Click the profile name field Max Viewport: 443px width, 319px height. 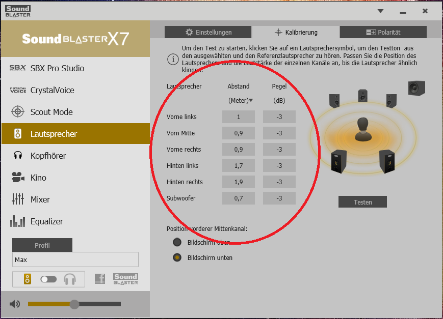[x=75, y=259]
